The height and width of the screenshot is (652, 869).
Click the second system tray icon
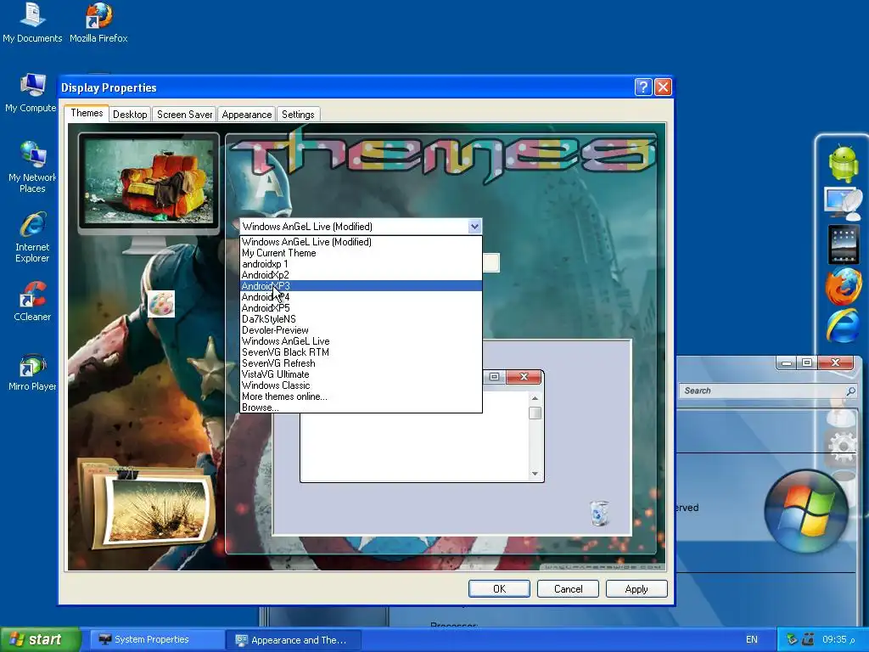click(x=808, y=640)
